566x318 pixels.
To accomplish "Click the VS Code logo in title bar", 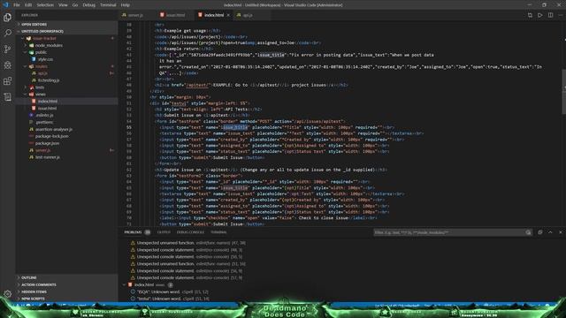I will pos(5,4).
